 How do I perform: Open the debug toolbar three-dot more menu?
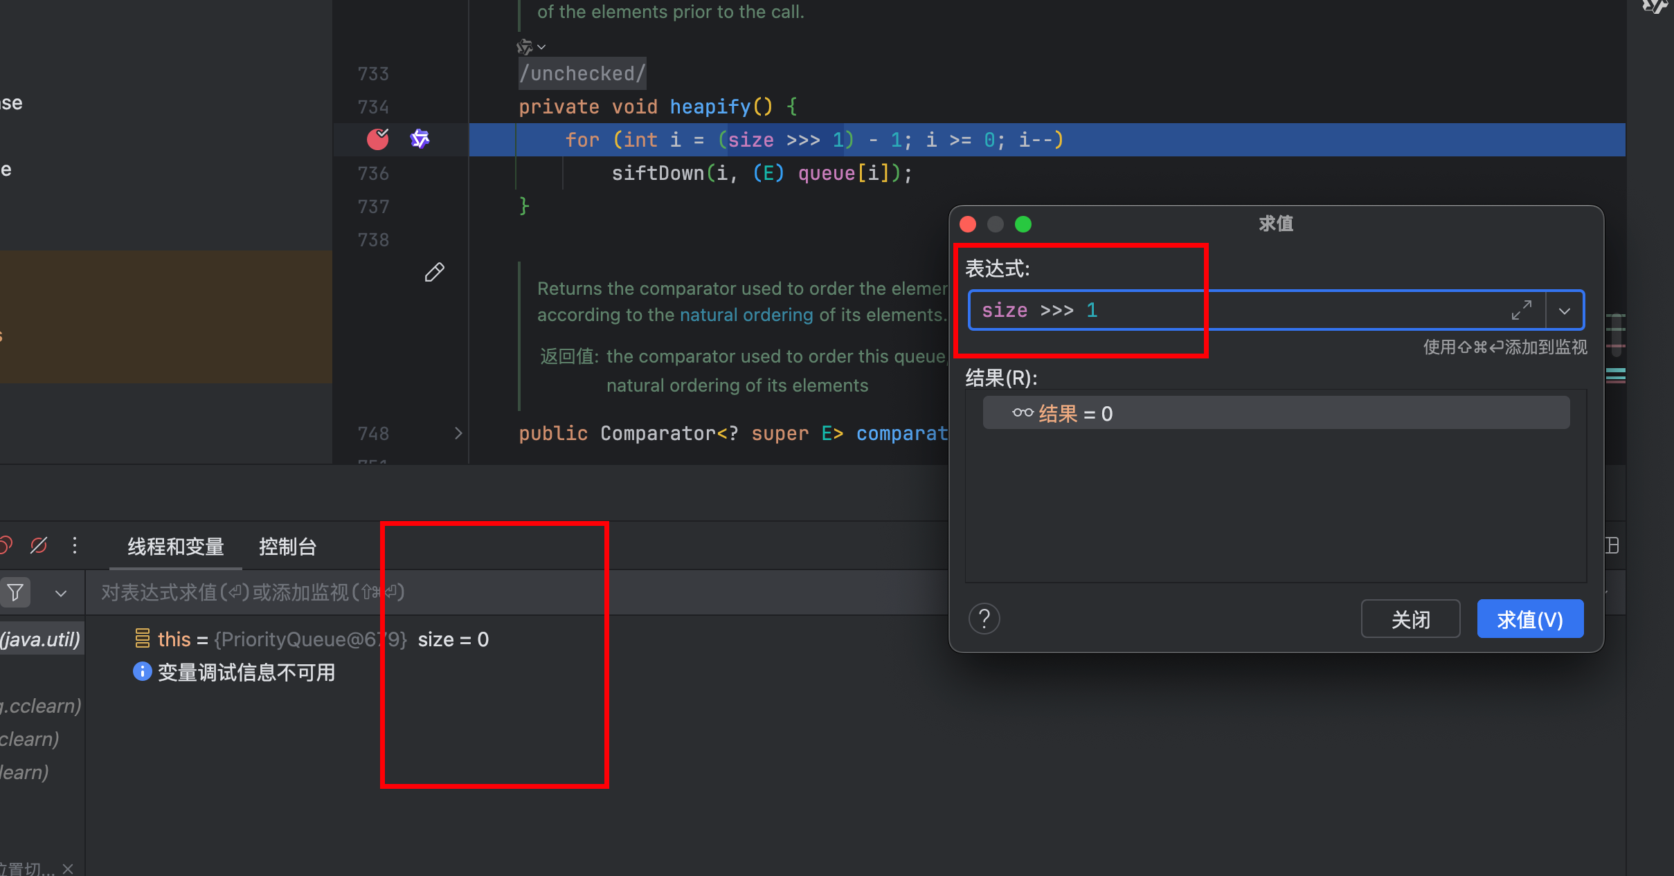point(75,546)
